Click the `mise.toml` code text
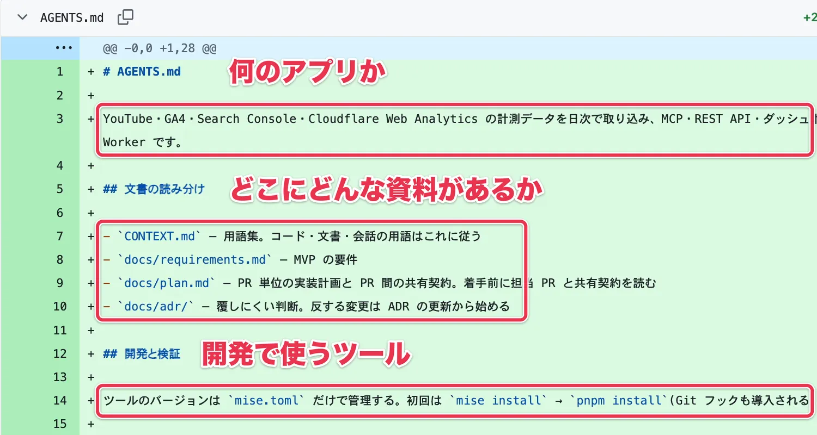Screen dimensions: 817x435 coord(267,401)
